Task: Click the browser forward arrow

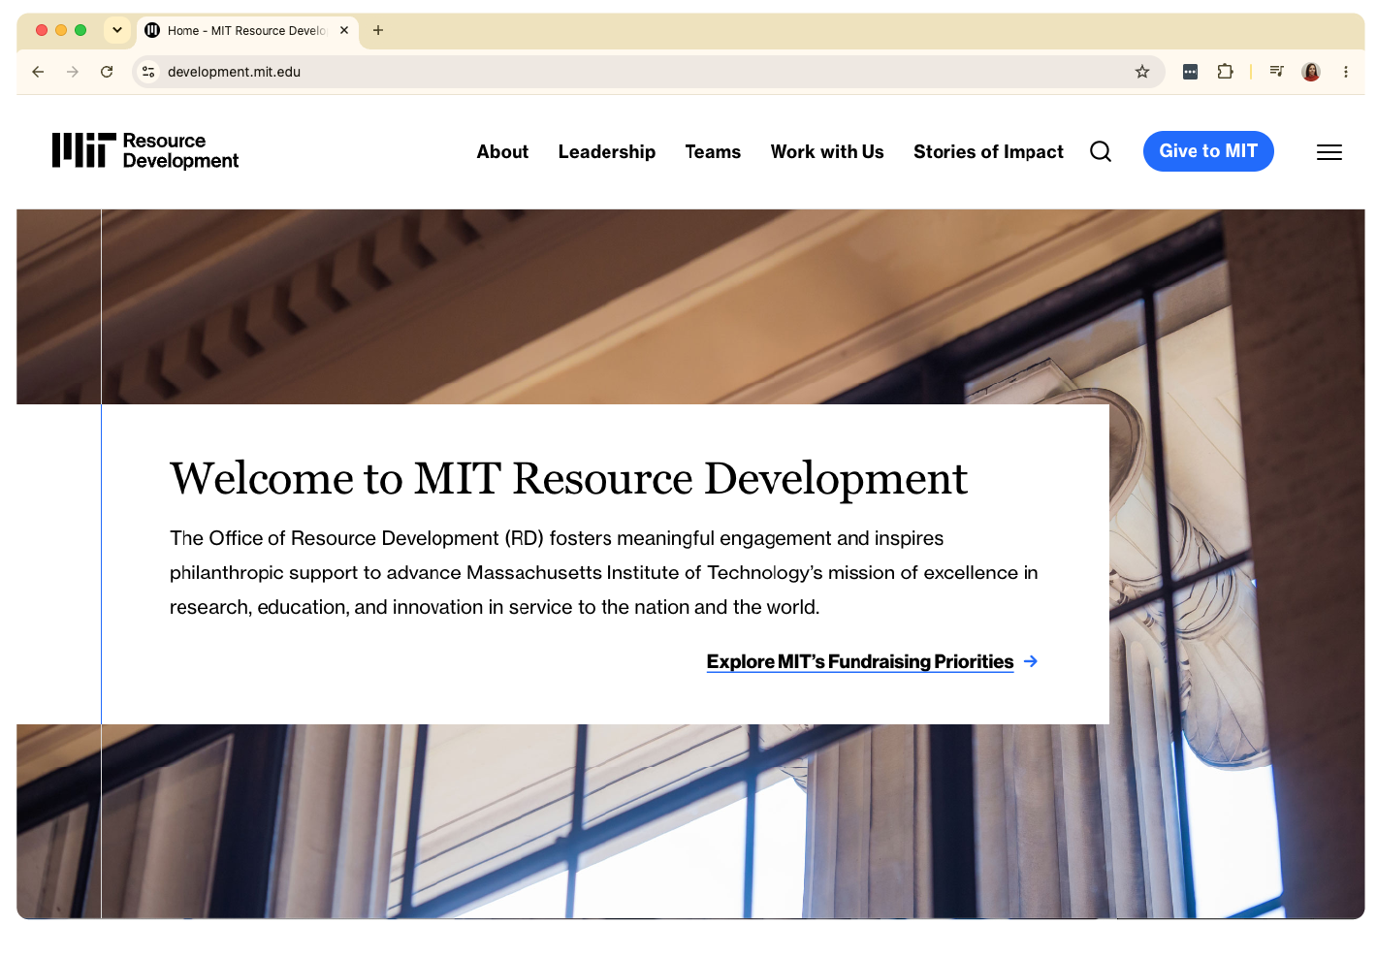Action: 73,72
